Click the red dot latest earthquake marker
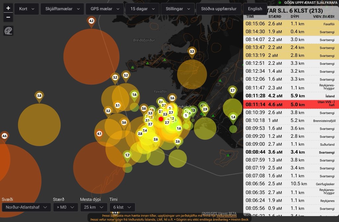Screen dimensions: 339x222 [161, 119]
